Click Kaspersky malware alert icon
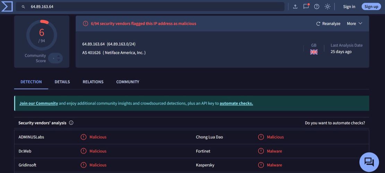The width and height of the screenshot is (385, 173). (x=261, y=165)
